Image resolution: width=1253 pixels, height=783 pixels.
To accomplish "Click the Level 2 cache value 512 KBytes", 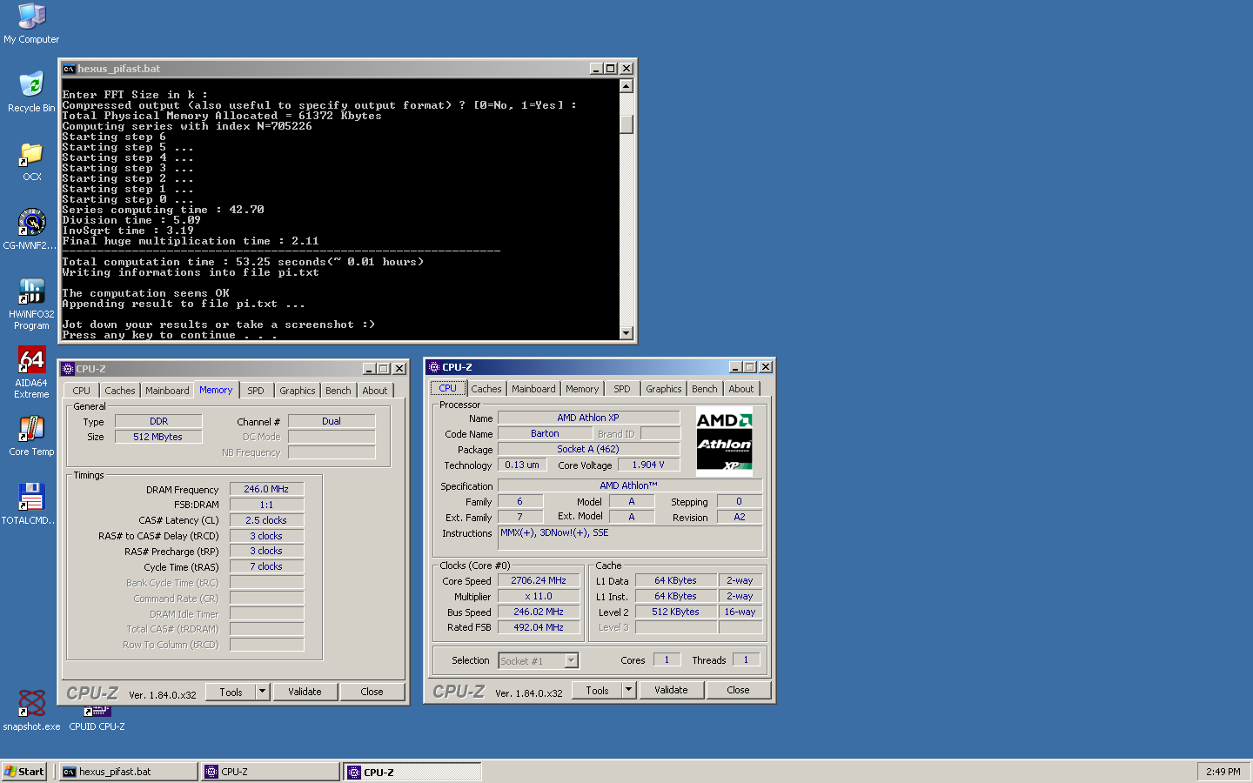I will click(x=676, y=612).
